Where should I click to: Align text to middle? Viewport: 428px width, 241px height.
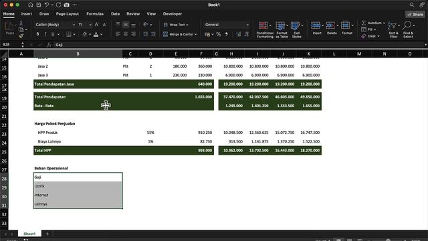(x=126, y=25)
